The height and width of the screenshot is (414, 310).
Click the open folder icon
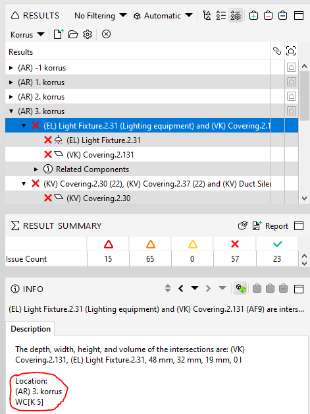pyautogui.click(x=73, y=34)
